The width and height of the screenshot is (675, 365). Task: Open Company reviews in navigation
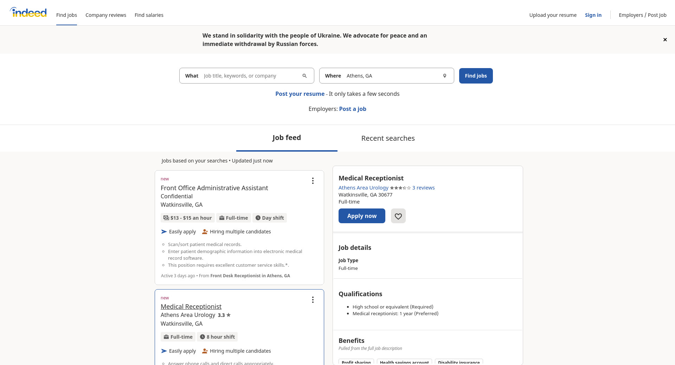pos(105,15)
